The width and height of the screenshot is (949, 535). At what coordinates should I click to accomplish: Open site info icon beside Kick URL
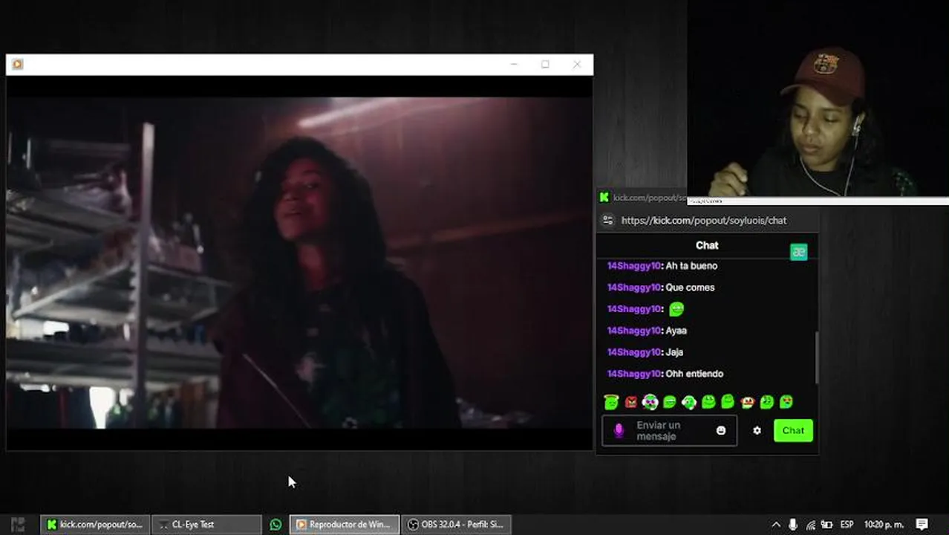(x=608, y=221)
